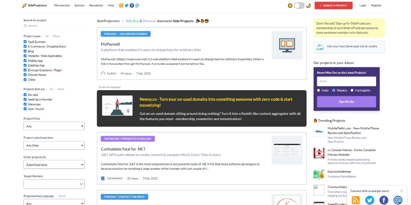Viewport: 411px width, 205px height.
Task: Close the Connect with us popup
Action: pos(402,191)
